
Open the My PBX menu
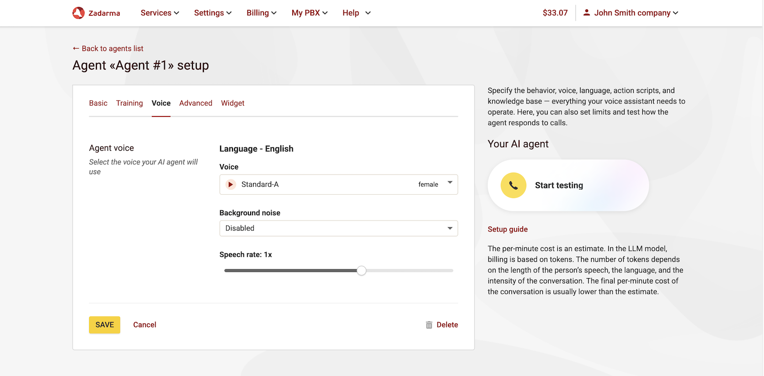[x=310, y=13]
